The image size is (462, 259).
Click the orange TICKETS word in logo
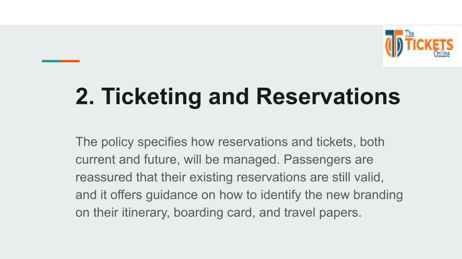430,45
